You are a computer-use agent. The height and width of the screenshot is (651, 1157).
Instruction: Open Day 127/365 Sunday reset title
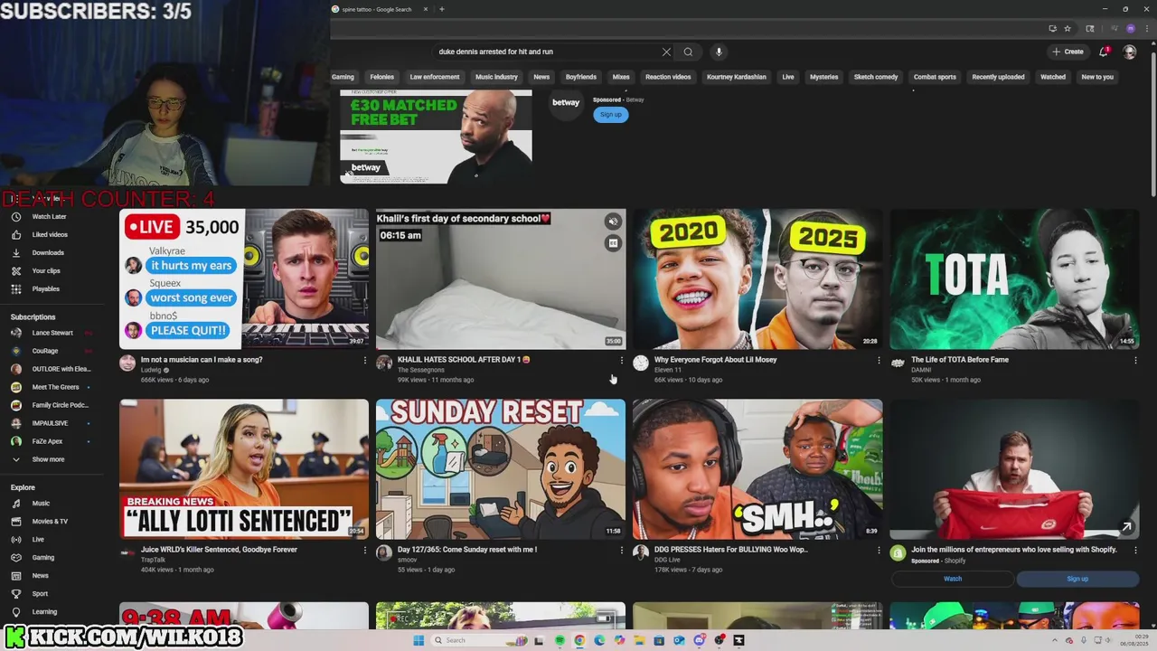(x=467, y=550)
